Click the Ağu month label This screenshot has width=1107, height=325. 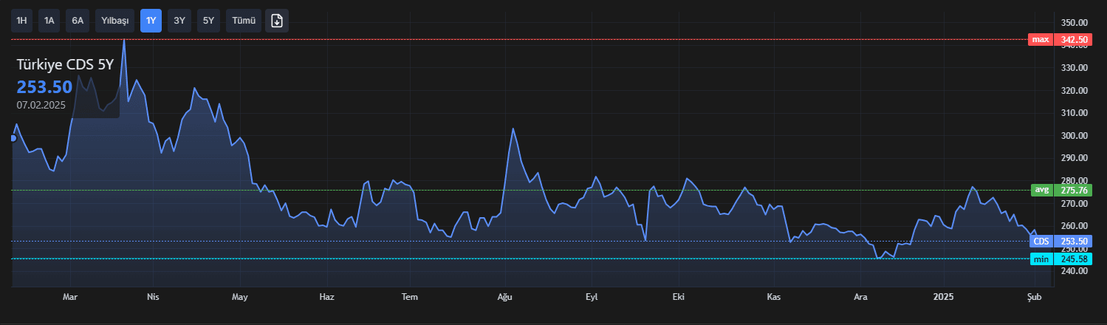click(504, 297)
